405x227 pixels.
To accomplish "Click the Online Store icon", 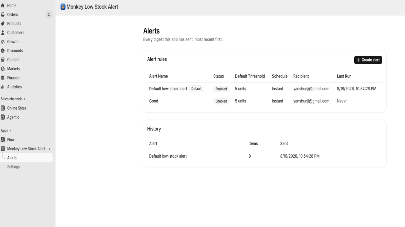I will pyautogui.click(x=3, y=108).
